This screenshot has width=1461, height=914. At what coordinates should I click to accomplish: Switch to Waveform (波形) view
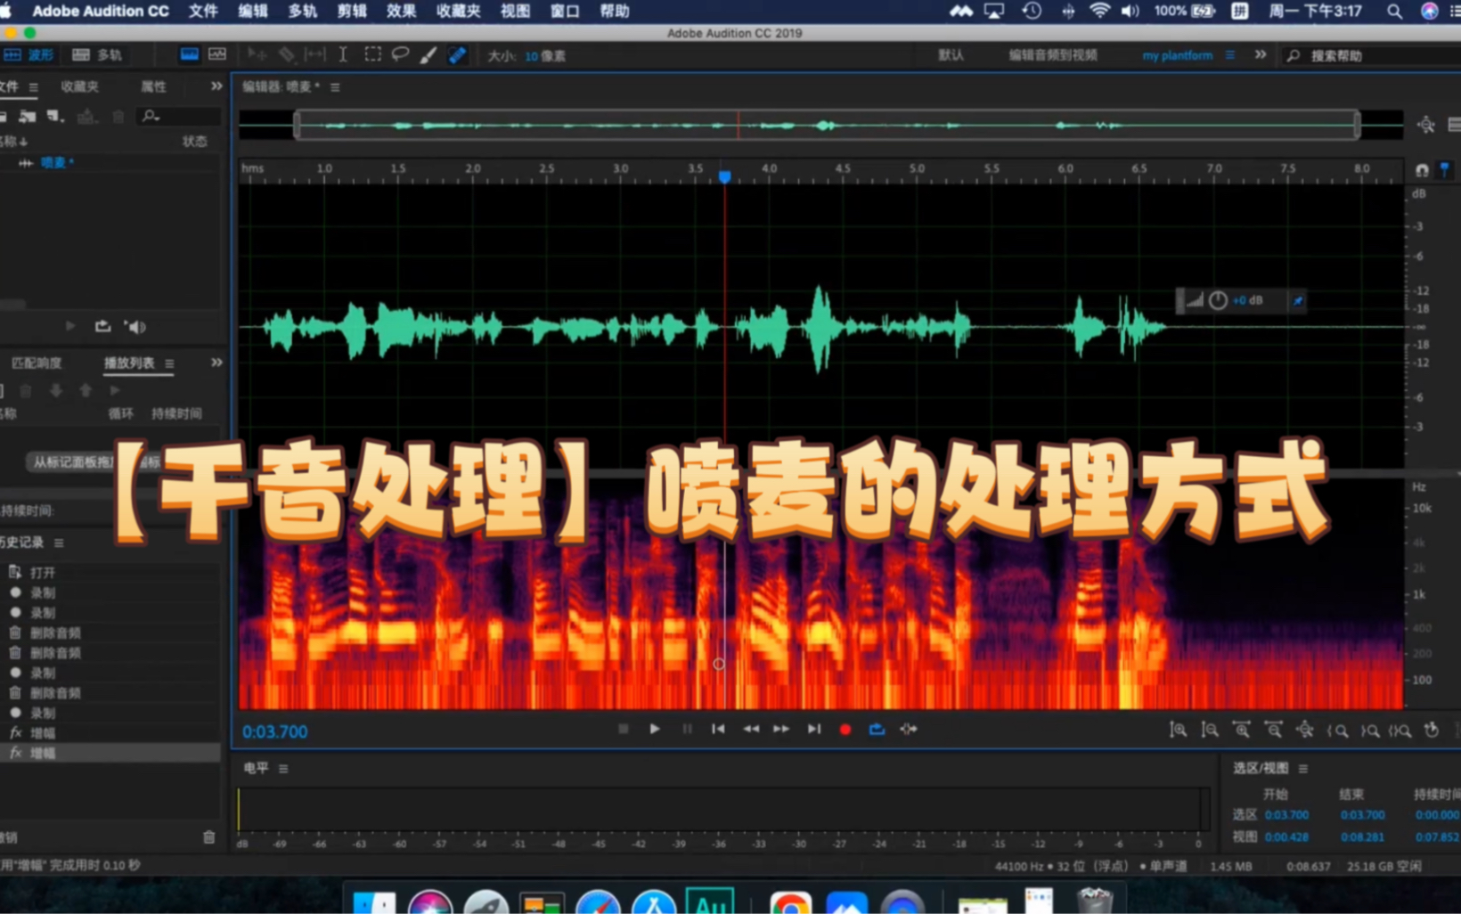tap(29, 55)
